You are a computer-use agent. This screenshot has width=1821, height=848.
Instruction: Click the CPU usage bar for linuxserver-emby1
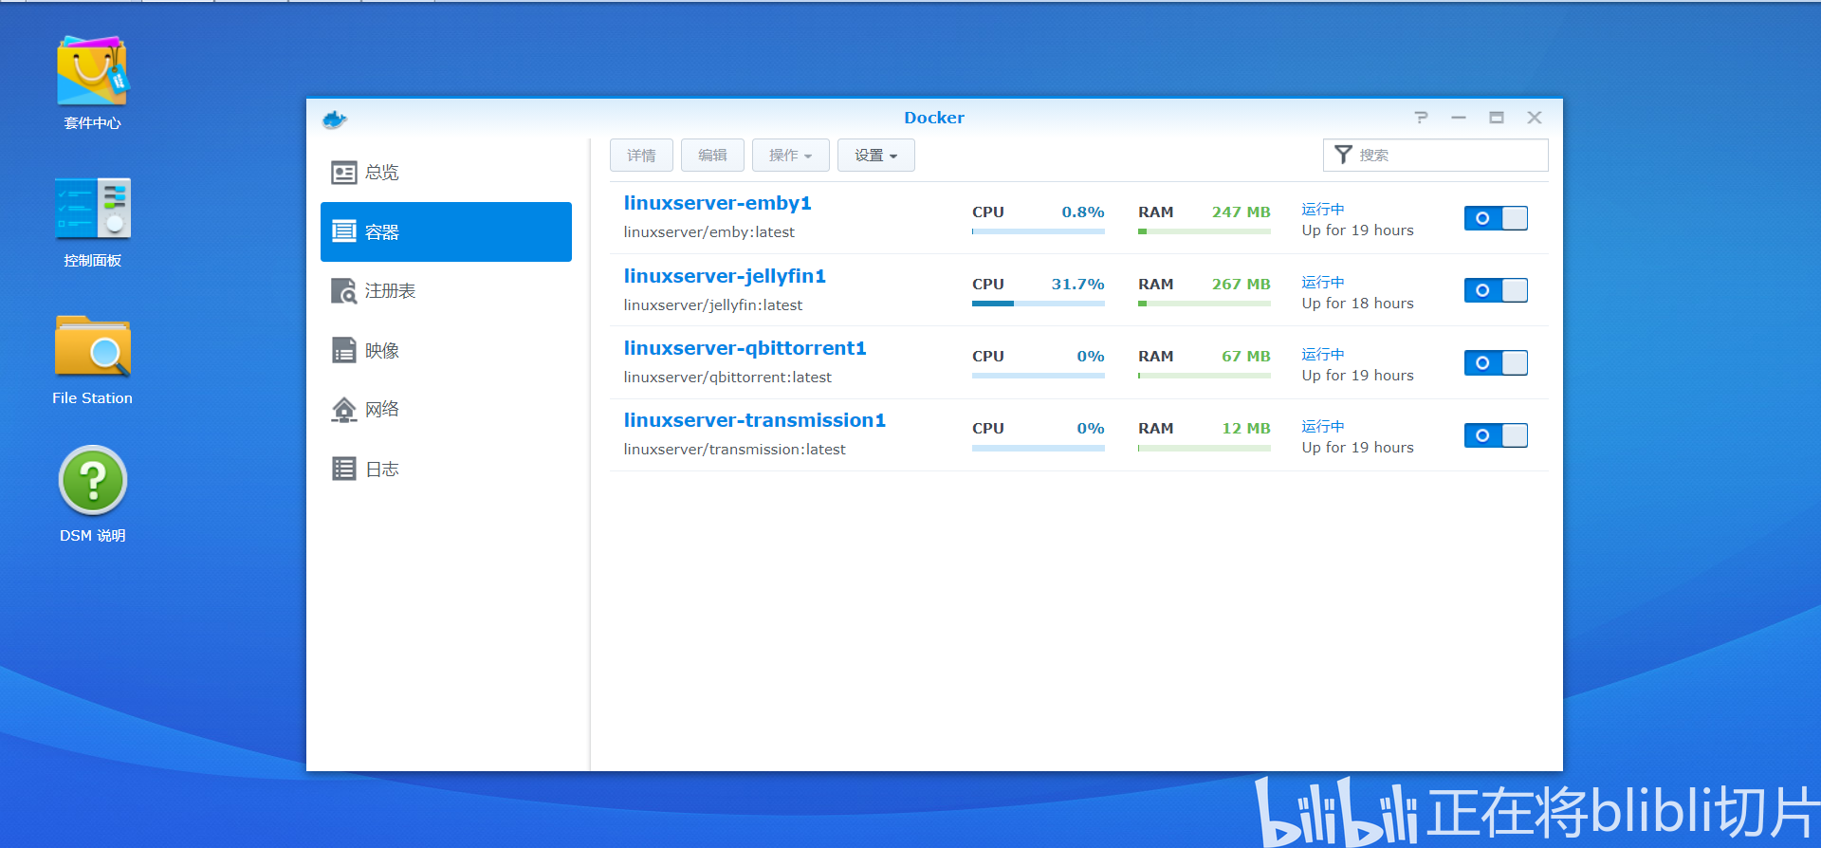point(1039,231)
